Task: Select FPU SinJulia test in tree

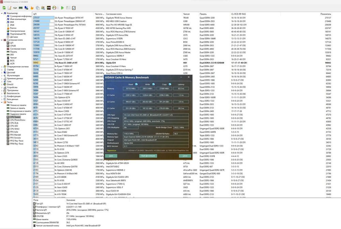Action: (x=16, y=138)
